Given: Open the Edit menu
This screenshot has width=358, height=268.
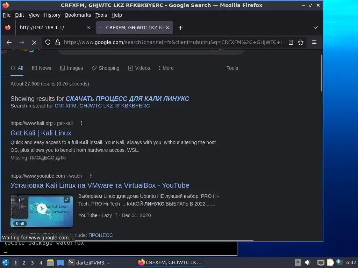Looking at the screenshot, I should (20, 15).
